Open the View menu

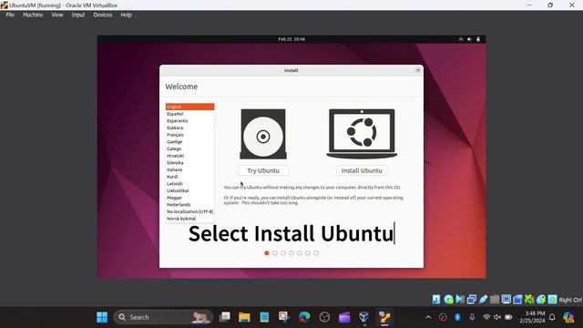pos(57,15)
